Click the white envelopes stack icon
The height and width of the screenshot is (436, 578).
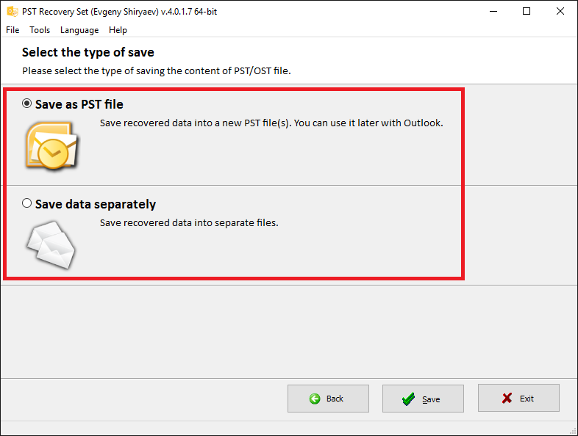[51, 244]
